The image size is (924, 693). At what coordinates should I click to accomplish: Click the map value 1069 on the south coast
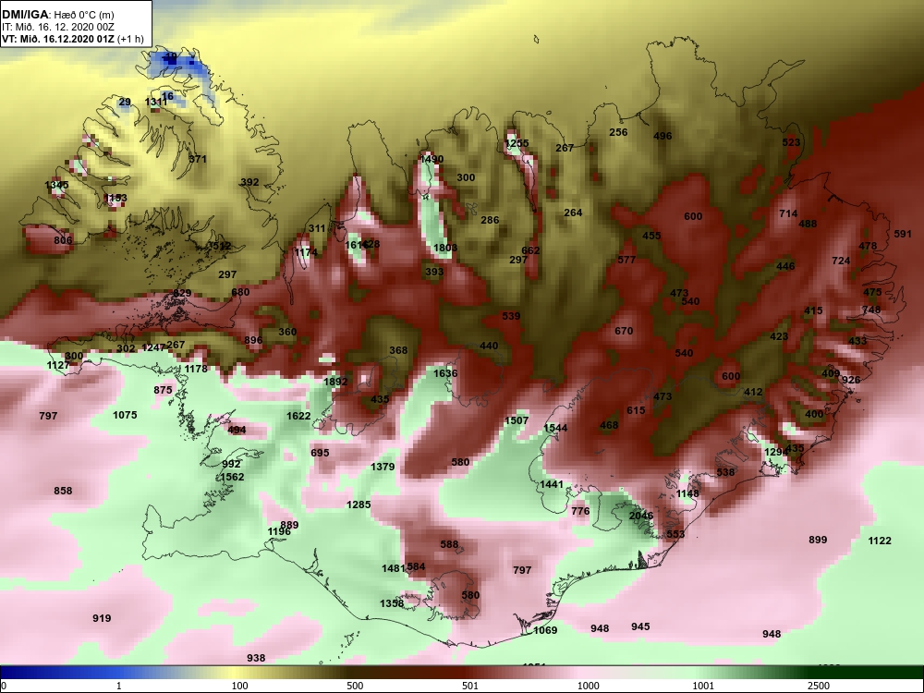pyautogui.click(x=545, y=630)
